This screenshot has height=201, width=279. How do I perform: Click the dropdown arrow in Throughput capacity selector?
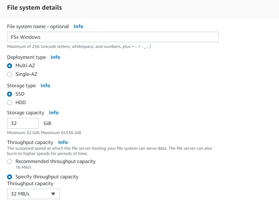(x=53, y=194)
